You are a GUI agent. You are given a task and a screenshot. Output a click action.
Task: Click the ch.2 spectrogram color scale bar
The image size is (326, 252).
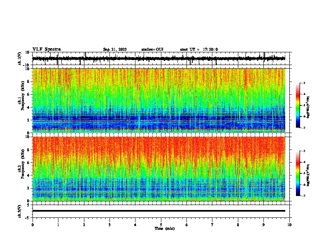click(x=298, y=173)
